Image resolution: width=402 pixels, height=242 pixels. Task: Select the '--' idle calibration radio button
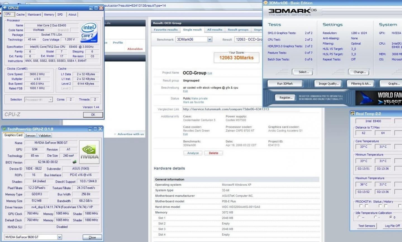point(359,217)
